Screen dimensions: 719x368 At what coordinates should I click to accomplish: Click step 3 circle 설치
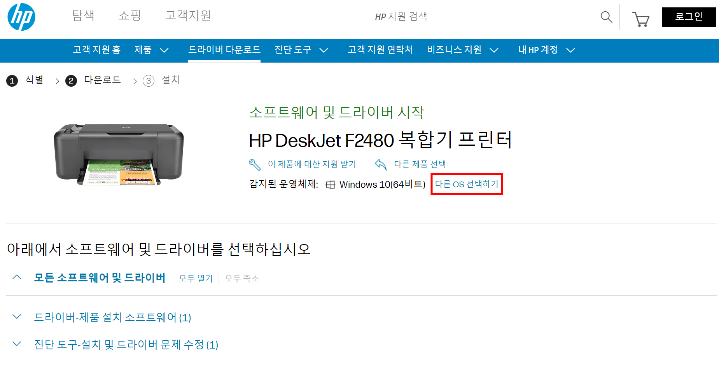[x=149, y=81]
